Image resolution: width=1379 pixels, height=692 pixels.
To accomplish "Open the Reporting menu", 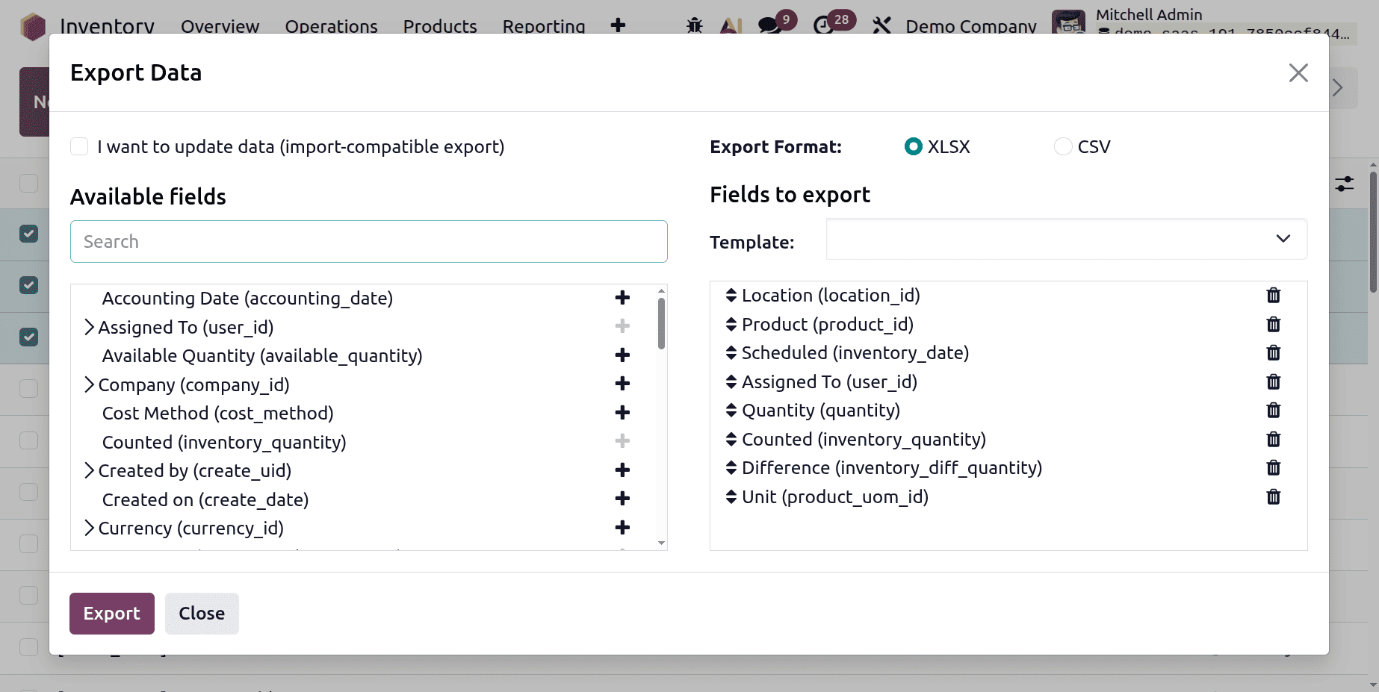I will coord(543,26).
